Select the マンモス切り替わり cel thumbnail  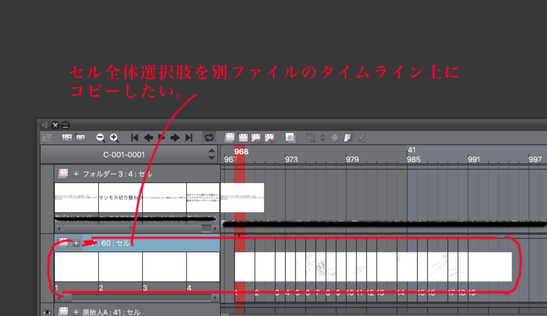120,197
